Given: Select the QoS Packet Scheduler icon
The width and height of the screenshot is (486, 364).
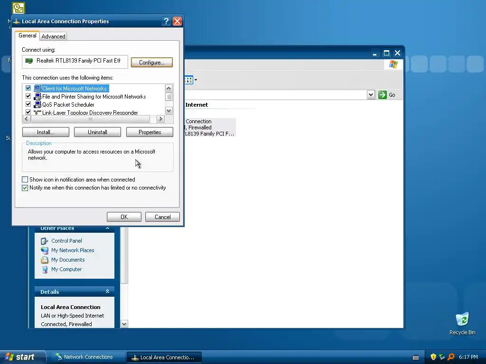Looking at the screenshot, I should [37, 104].
